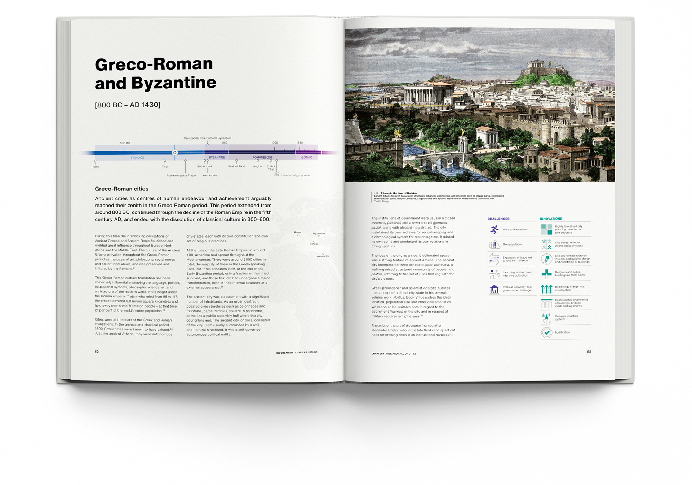Click the 1250 tick label on the timeline

tap(300, 142)
